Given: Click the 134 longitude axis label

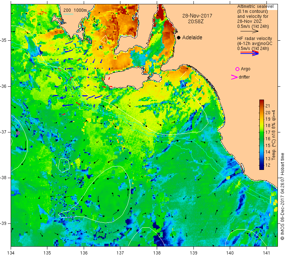Looking at the screenshot, I should click(x=11, y=253).
